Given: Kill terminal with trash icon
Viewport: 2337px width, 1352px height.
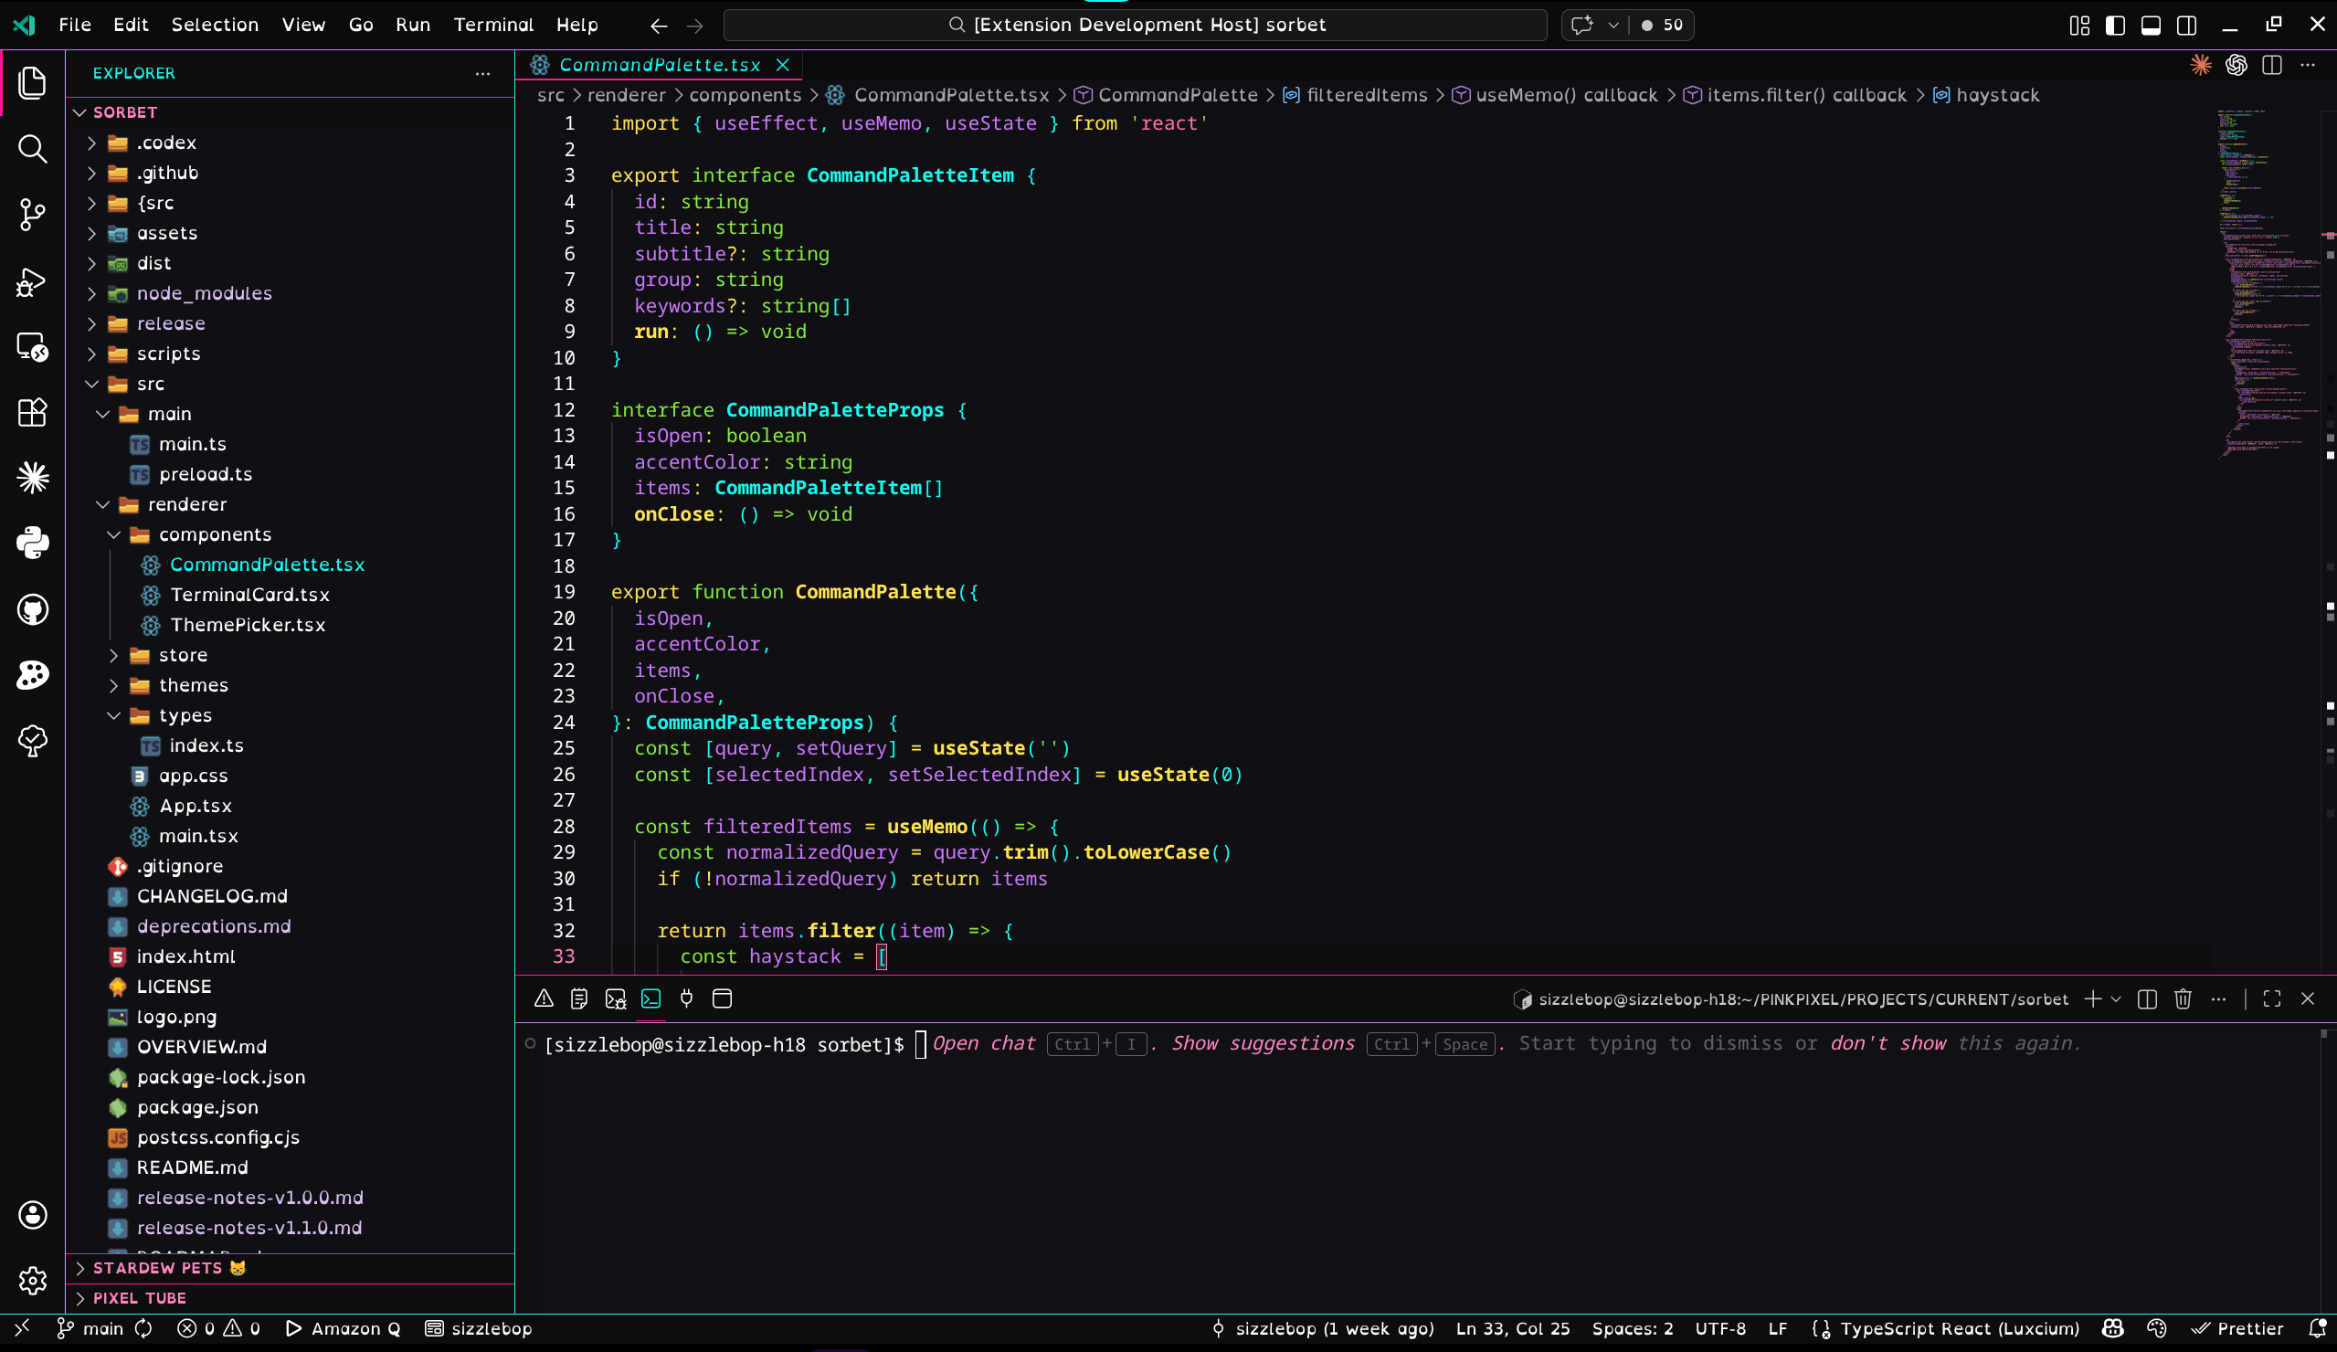Looking at the screenshot, I should pos(2182,998).
